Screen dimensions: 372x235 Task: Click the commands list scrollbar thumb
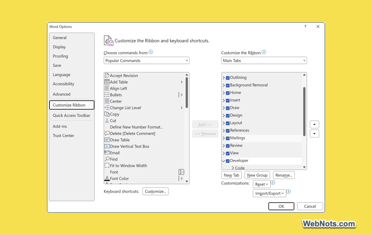coord(187,93)
